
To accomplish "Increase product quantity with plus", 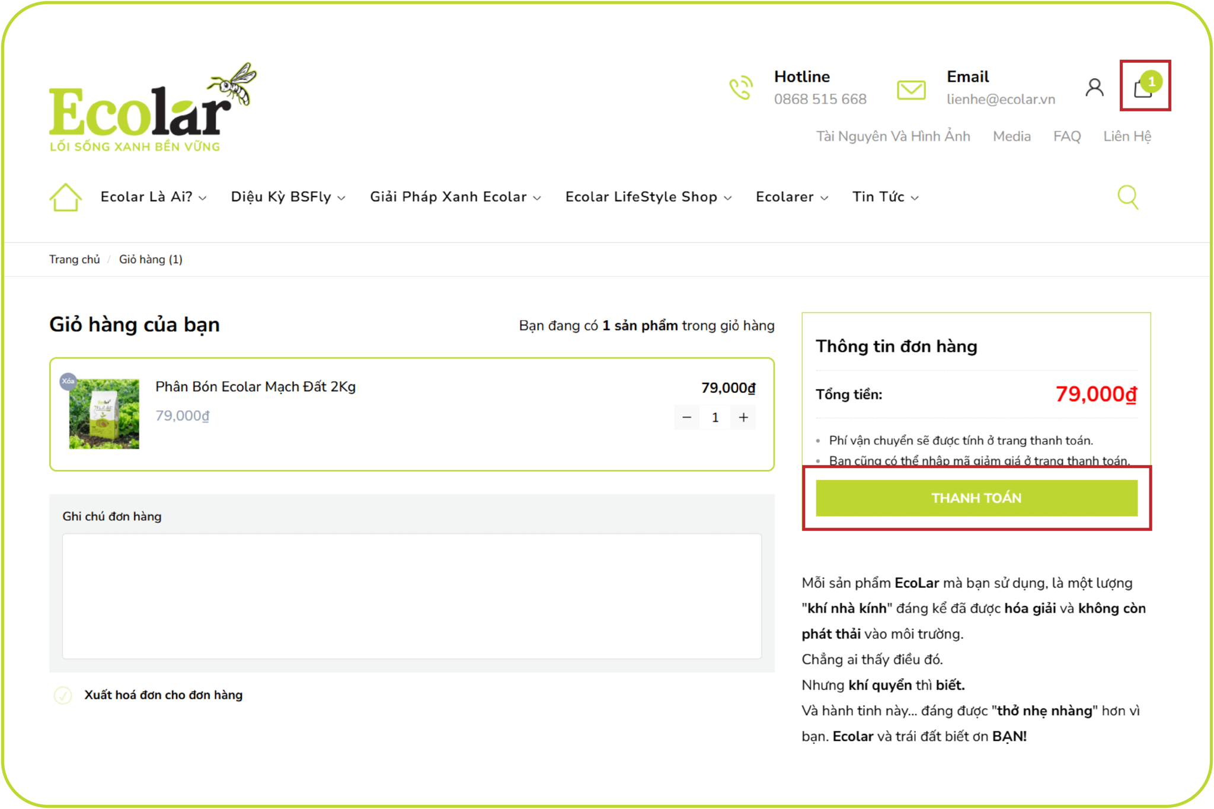I will [743, 417].
